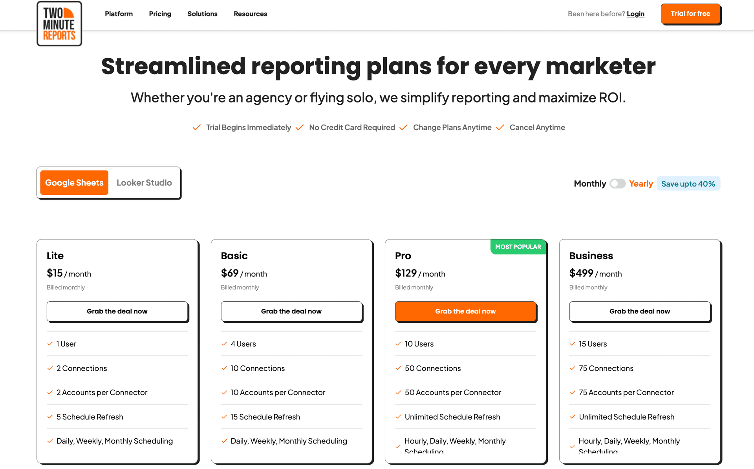
Task: Click the checkmark next to 10 Connections
Action: [224, 368]
